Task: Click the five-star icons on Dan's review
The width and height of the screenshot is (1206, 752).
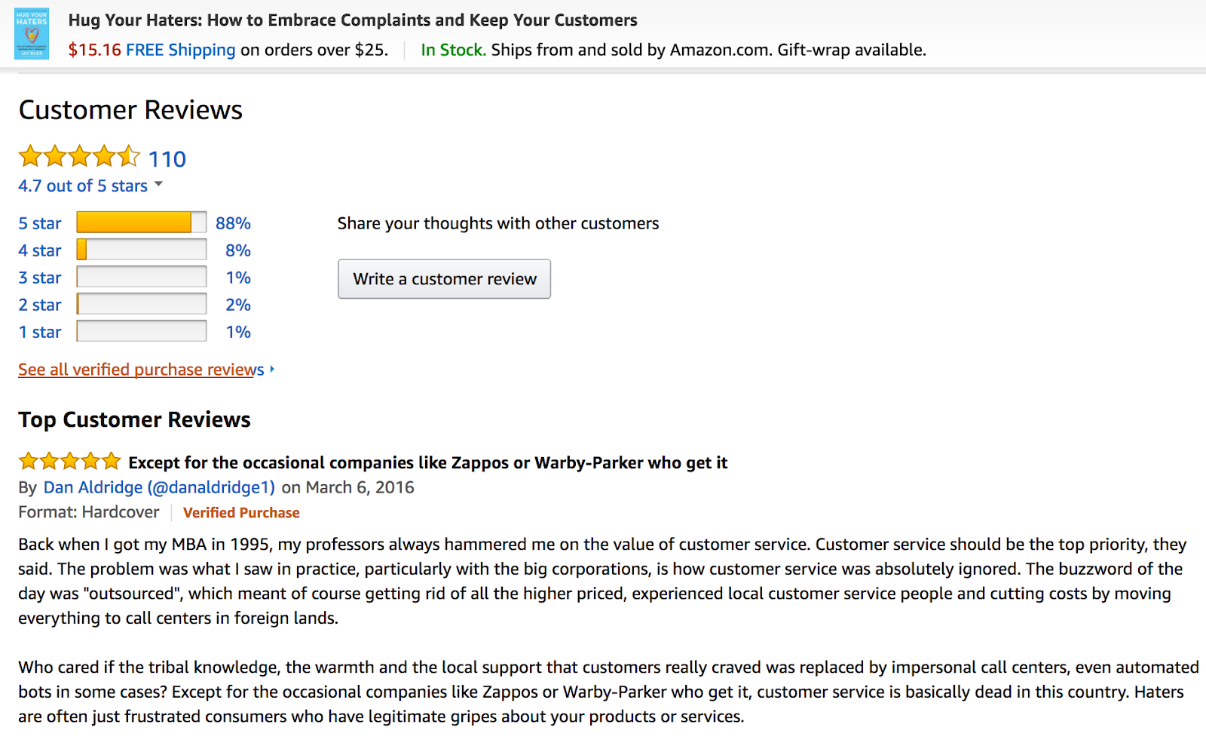Action: pos(69,461)
